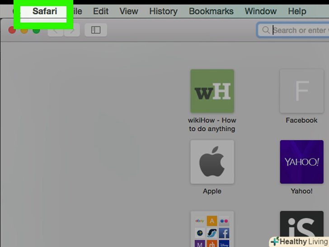Open the Facebook favorite tile
329x247 pixels.
click(302, 91)
